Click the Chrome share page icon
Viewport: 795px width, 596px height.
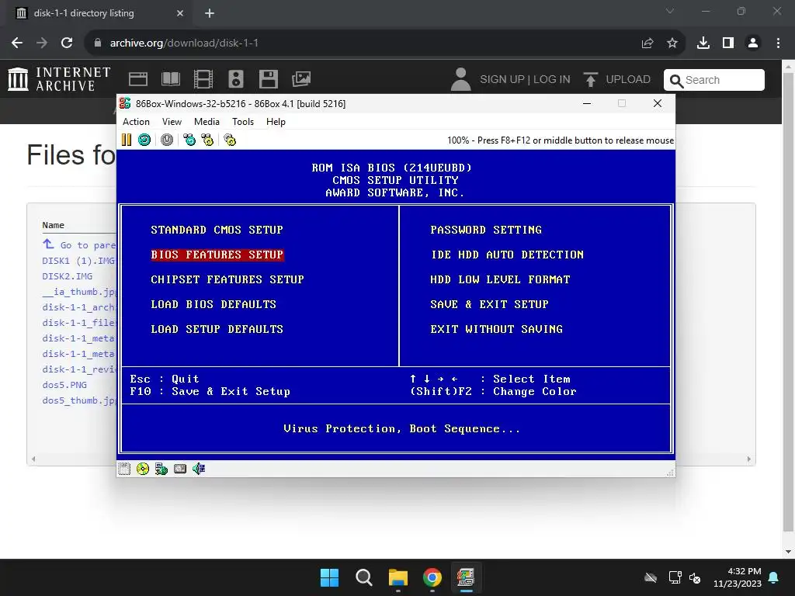pyautogui.click(x=647, y=43)
